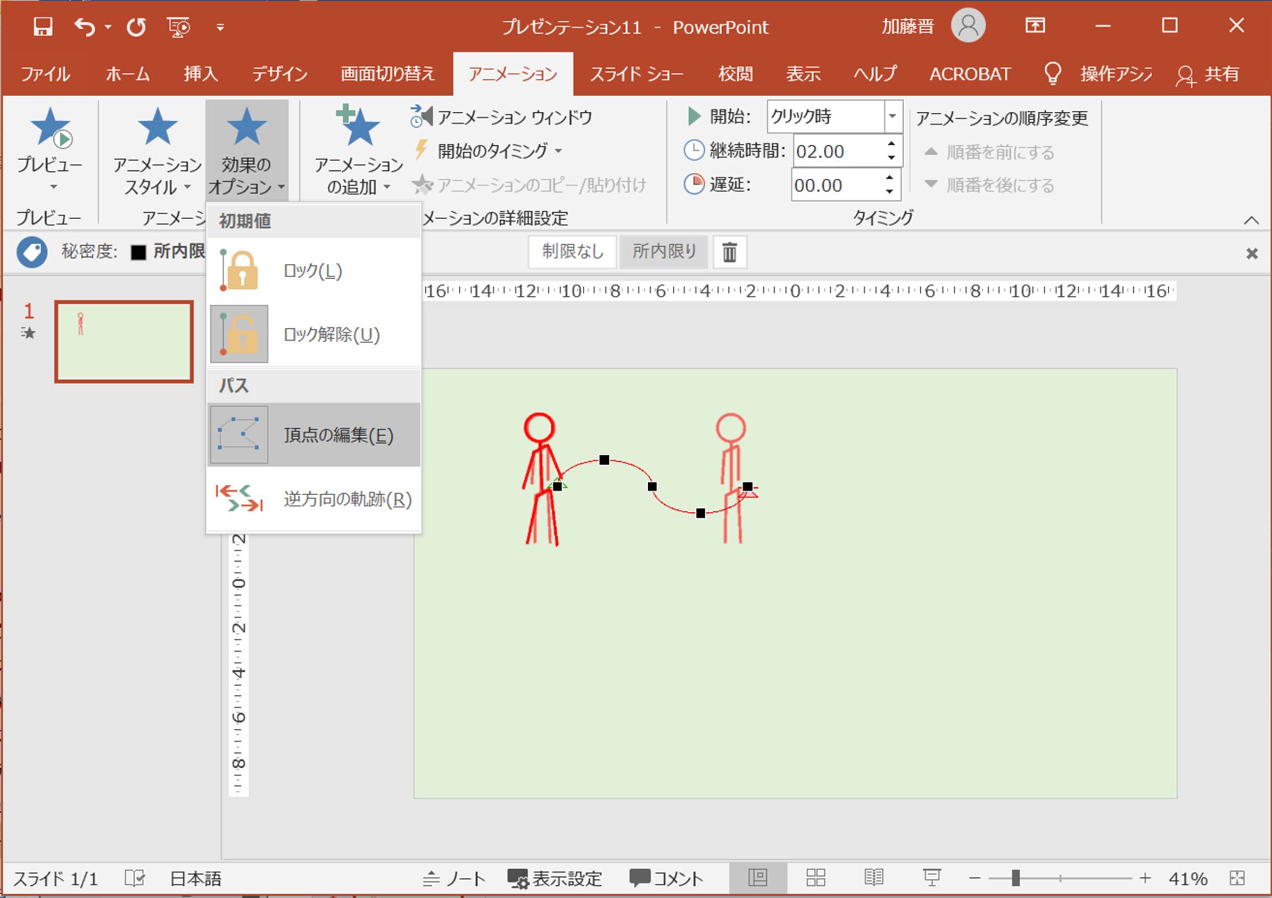The image size is (1272, 898).
Task: Click the trash can icon in sensitivity bar
Action: [729, 253]
